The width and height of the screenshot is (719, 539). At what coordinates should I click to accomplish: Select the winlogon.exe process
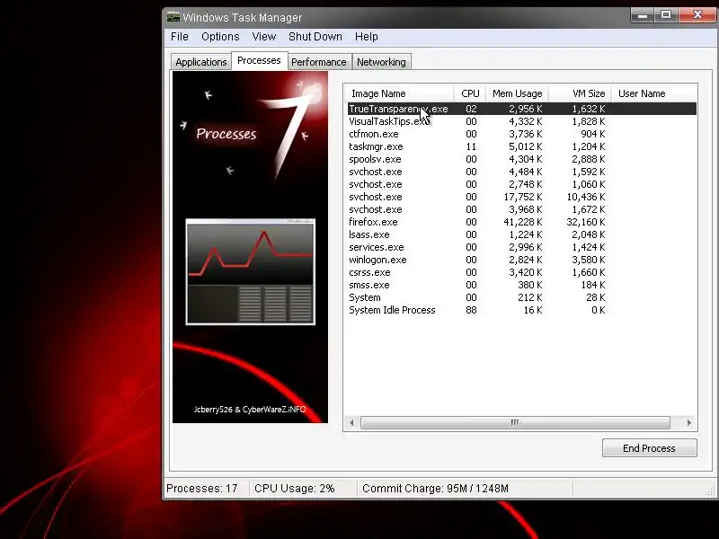point(522,260)
